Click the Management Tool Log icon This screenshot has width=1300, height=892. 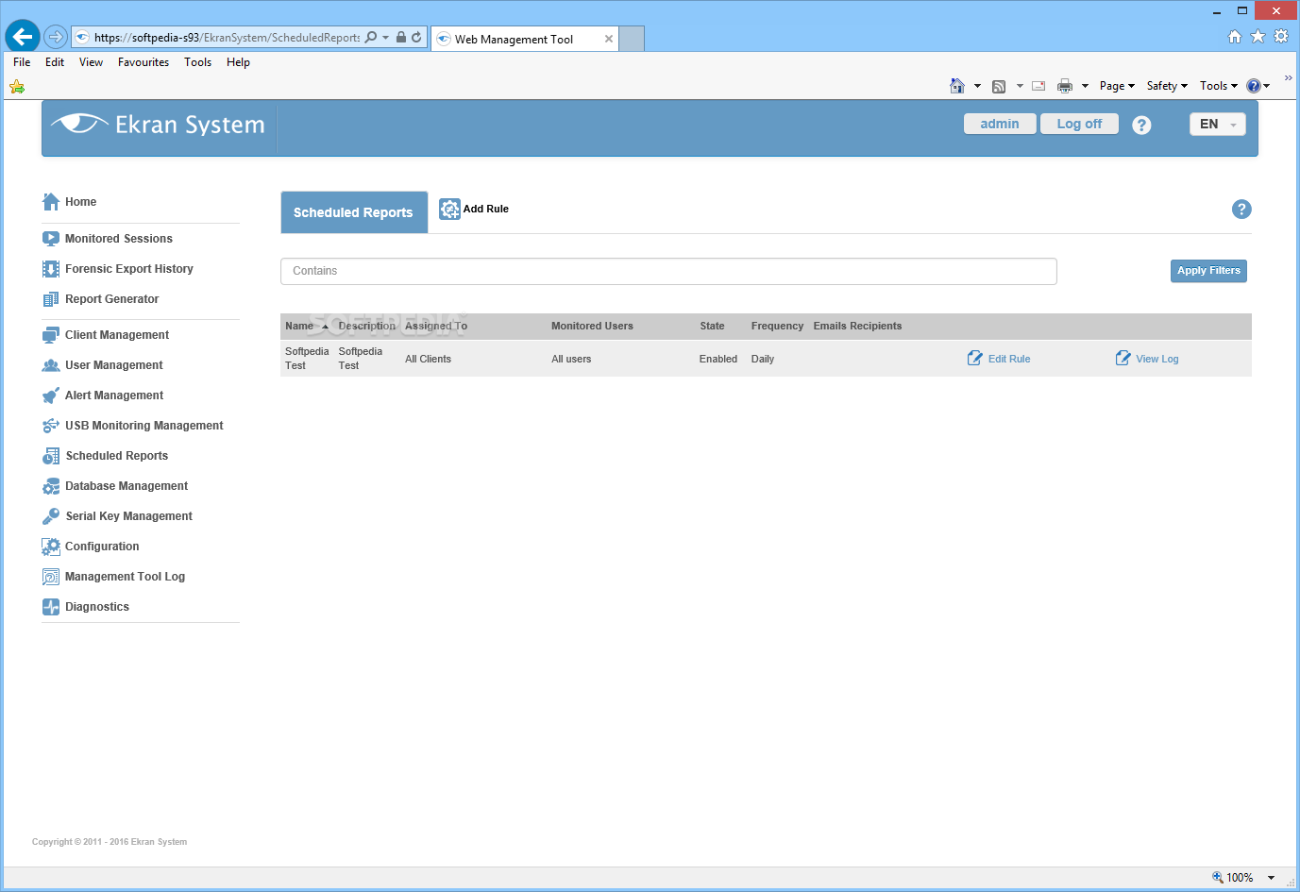pos(51,577)
